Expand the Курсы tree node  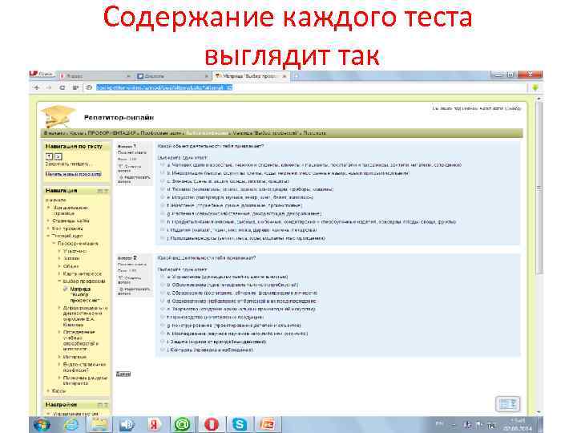(x=48, y=391)
